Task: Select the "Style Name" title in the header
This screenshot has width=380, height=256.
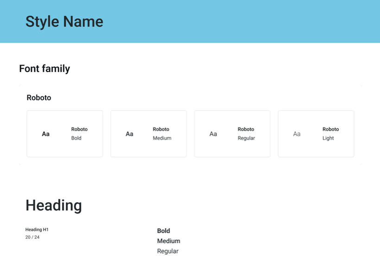Action: [x=64, y=21]
